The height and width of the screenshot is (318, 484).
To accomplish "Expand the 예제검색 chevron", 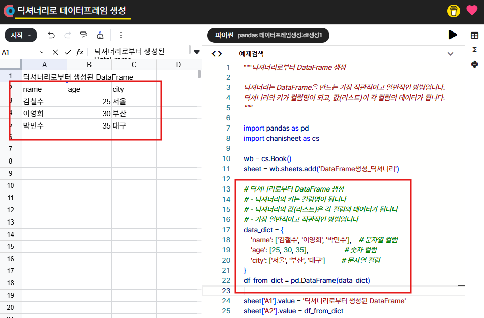I will [450, 54].
